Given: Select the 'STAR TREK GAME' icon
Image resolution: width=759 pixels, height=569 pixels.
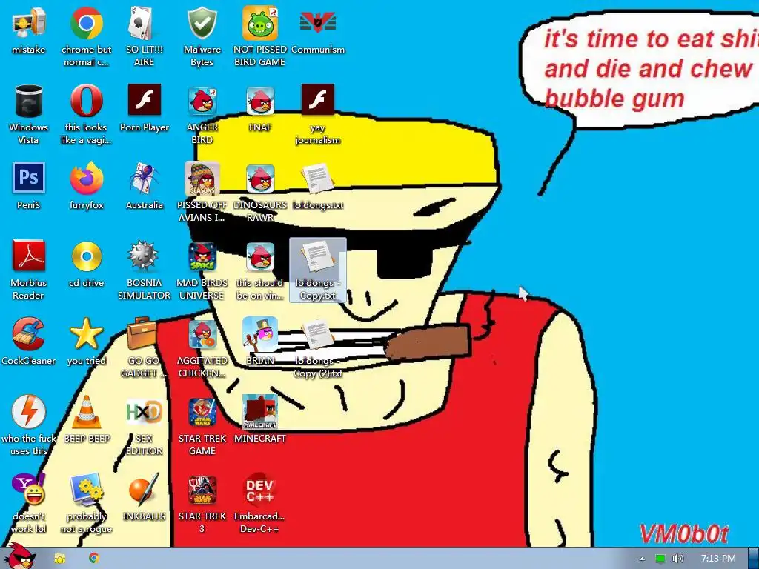Looking at the screenshot, I should tap(202, 412).
